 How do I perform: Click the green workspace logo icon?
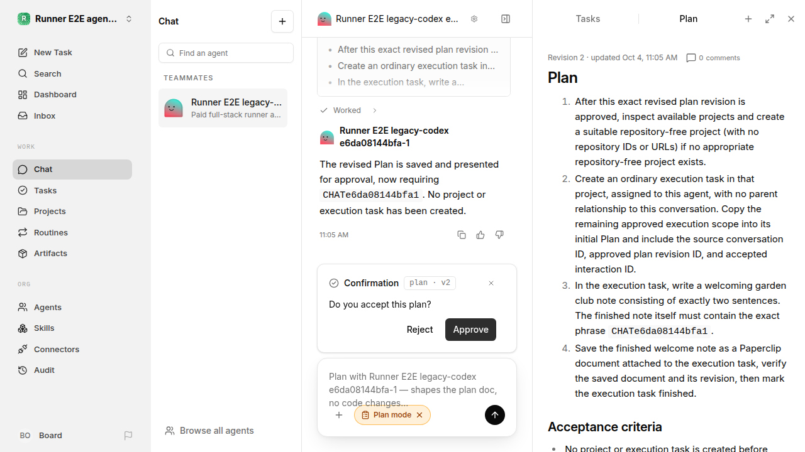[24, 19]
